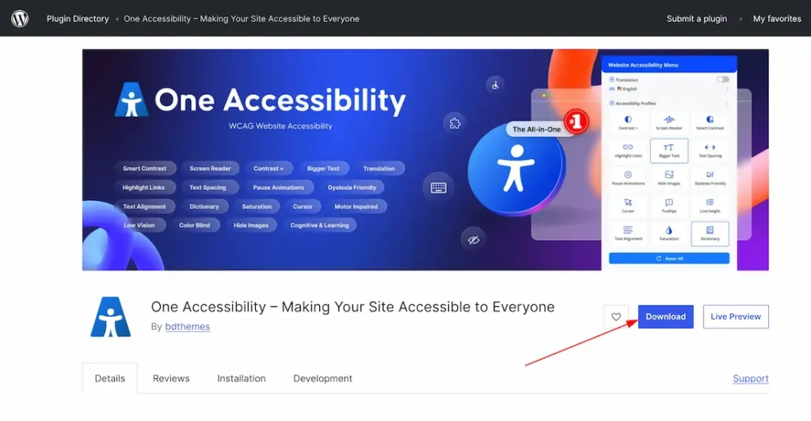Click the WordPress logo icon
This screenshot has height=421, width=811.
(20, 18)
